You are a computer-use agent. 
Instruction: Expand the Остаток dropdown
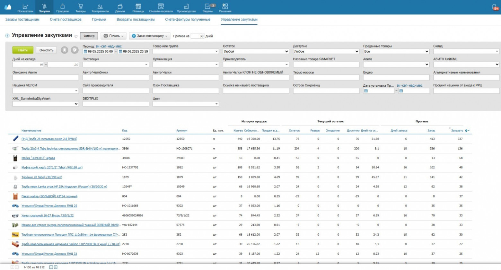tap(256, 51)
